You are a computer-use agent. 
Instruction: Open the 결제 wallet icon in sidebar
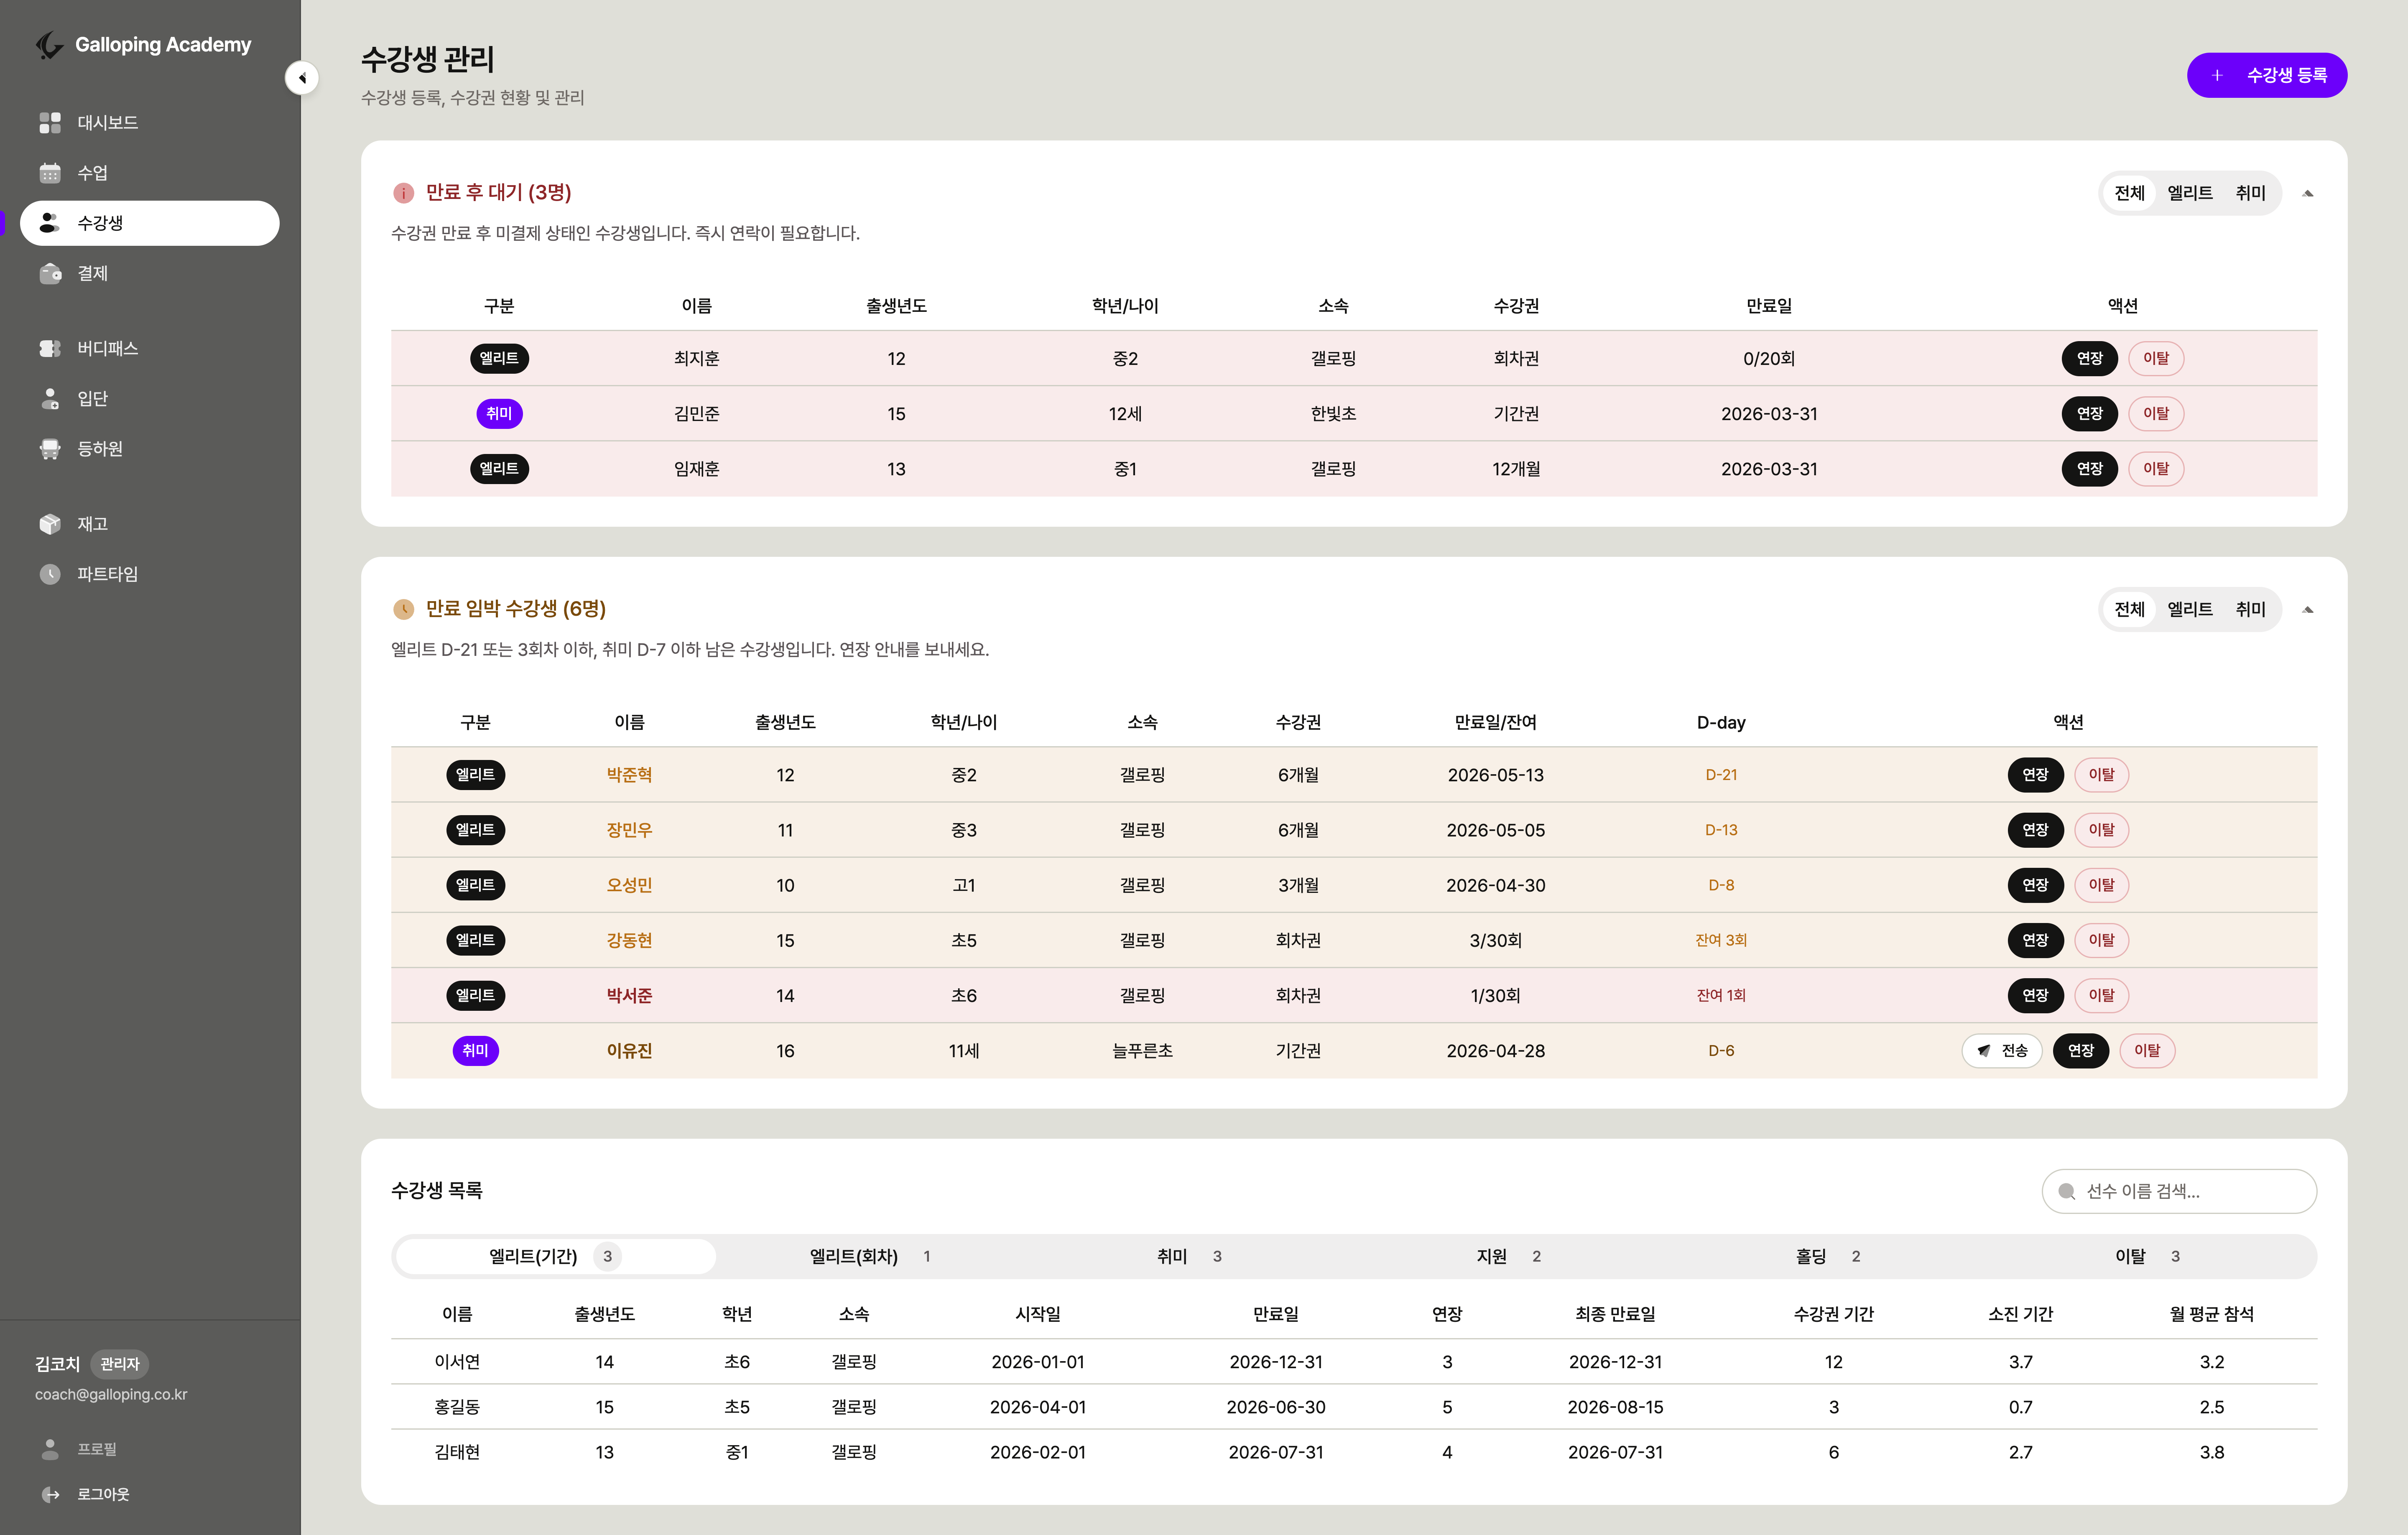[50, 273]
